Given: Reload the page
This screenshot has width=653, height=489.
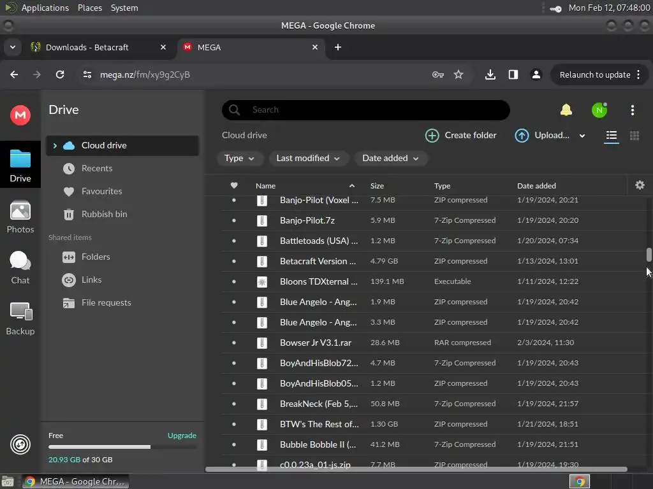Looking at the screenshot, I should [x=60, y=75].
